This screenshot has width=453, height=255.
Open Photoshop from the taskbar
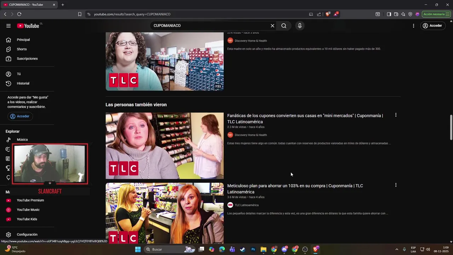253,249
